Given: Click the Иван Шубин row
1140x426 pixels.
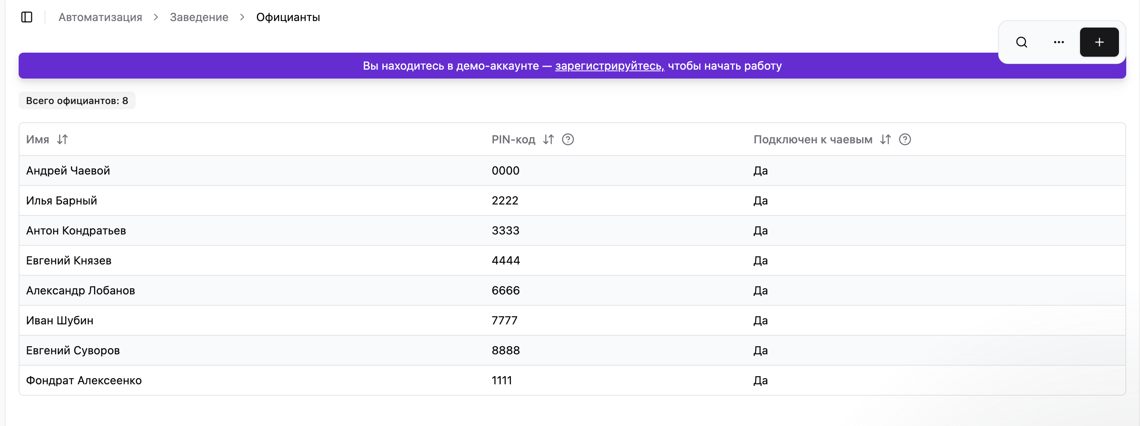Looking at the screenshot, I should coord(60,321).
